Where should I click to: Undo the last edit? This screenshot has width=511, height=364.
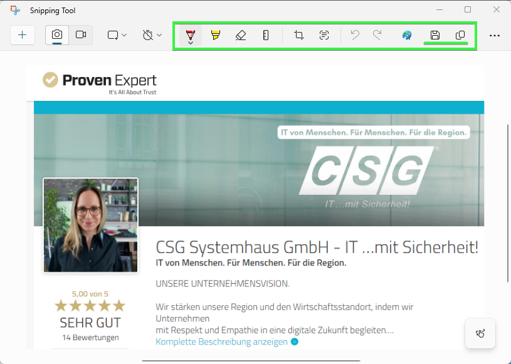[355, 35]
